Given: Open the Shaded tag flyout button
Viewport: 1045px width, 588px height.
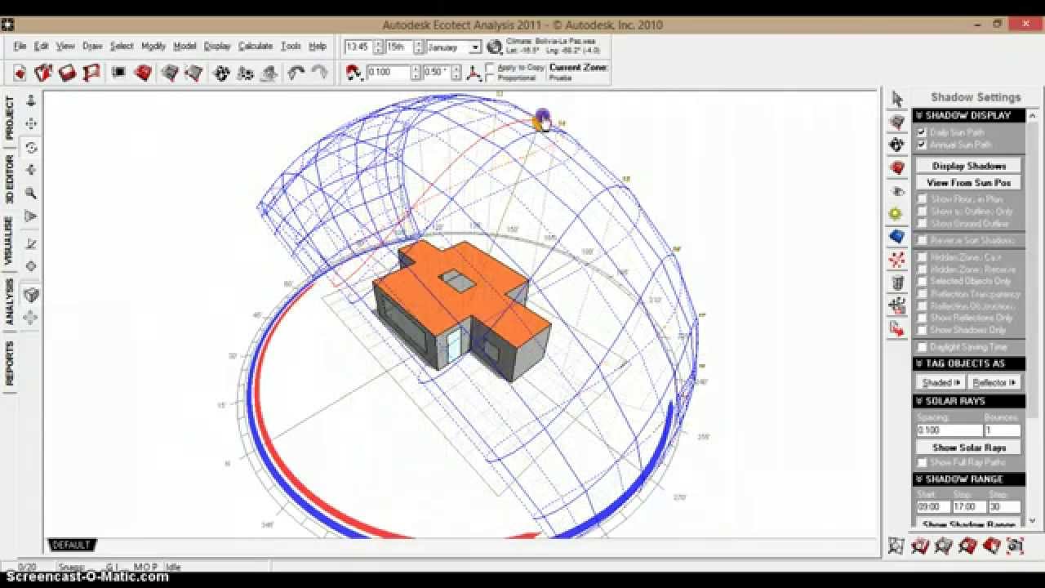Looking at the screenshot, I should tap(940, 382).
